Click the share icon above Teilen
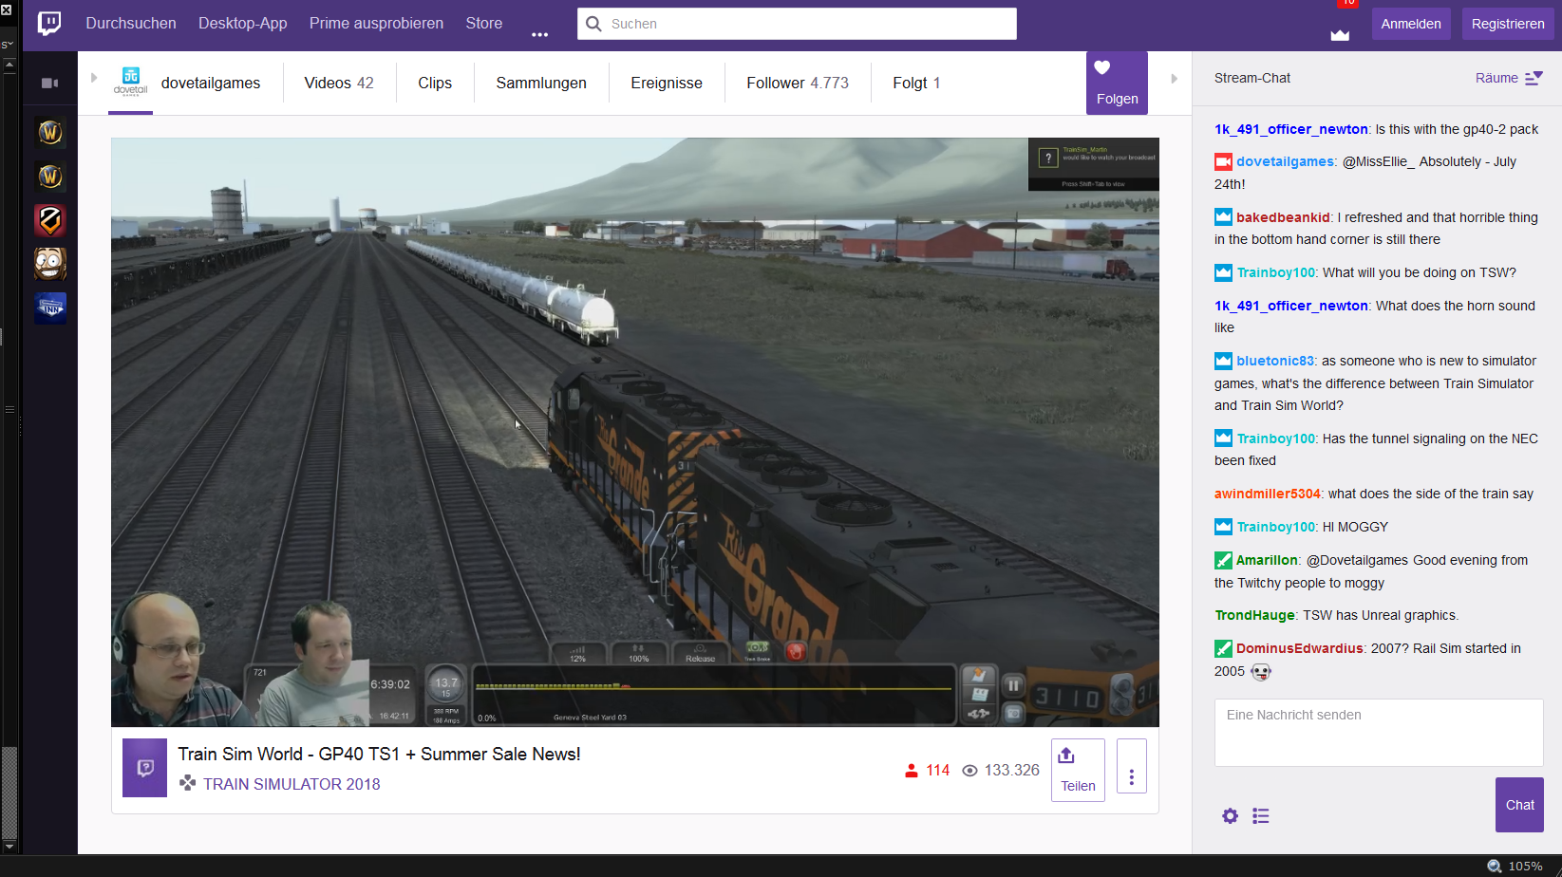 [x=1066, y=756]
